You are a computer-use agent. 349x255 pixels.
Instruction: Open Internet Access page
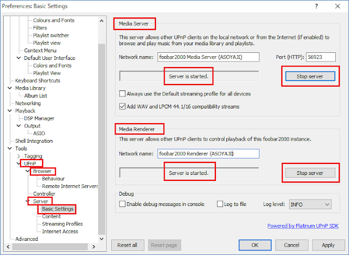coord(60,232)
